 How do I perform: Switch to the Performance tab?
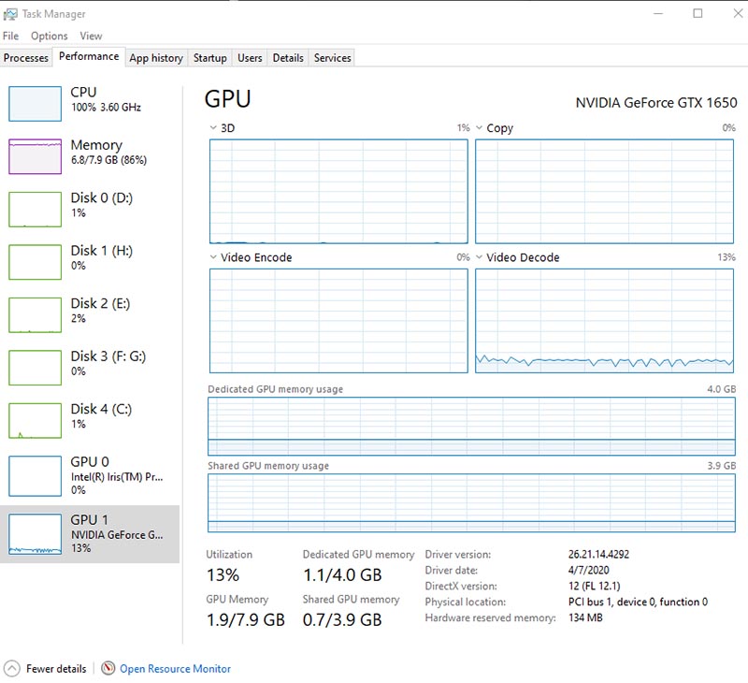[x=89, y=56]
